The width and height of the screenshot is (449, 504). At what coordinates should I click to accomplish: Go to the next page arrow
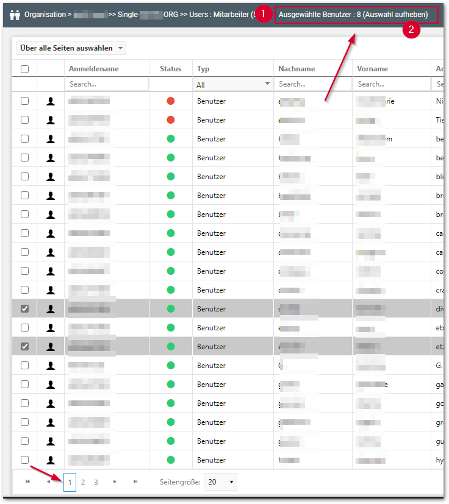point(115,481)
